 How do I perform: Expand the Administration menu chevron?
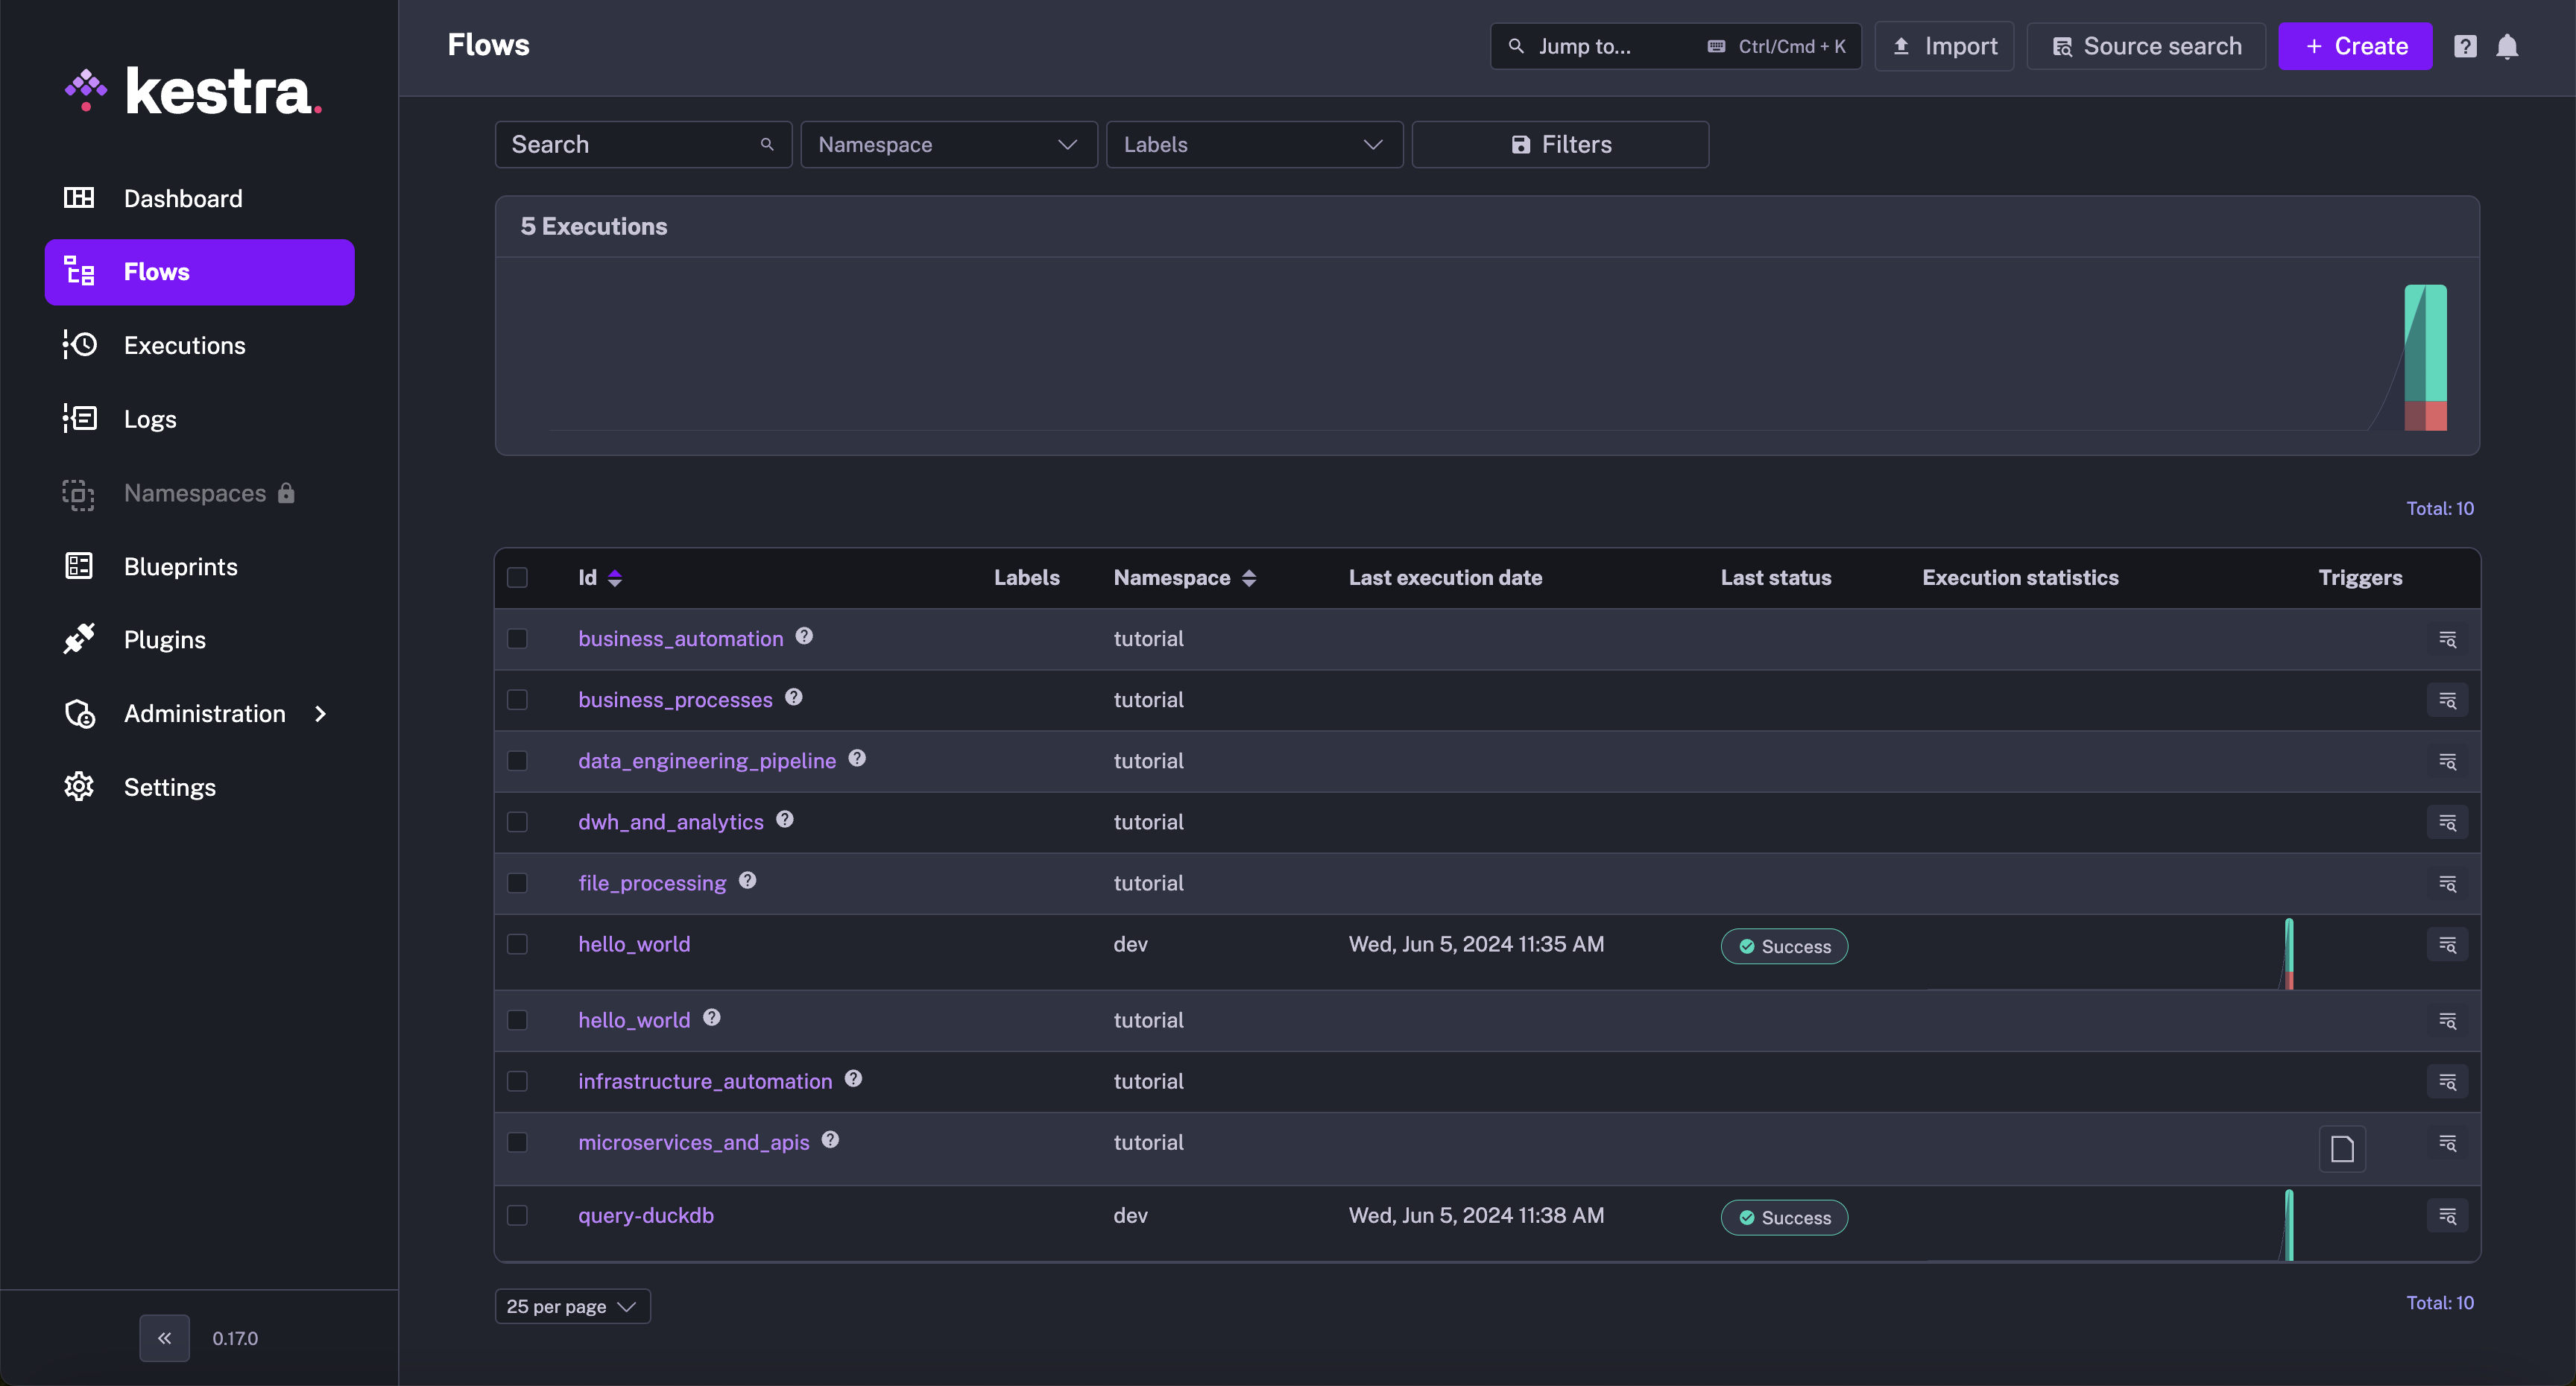click(320, 714)
